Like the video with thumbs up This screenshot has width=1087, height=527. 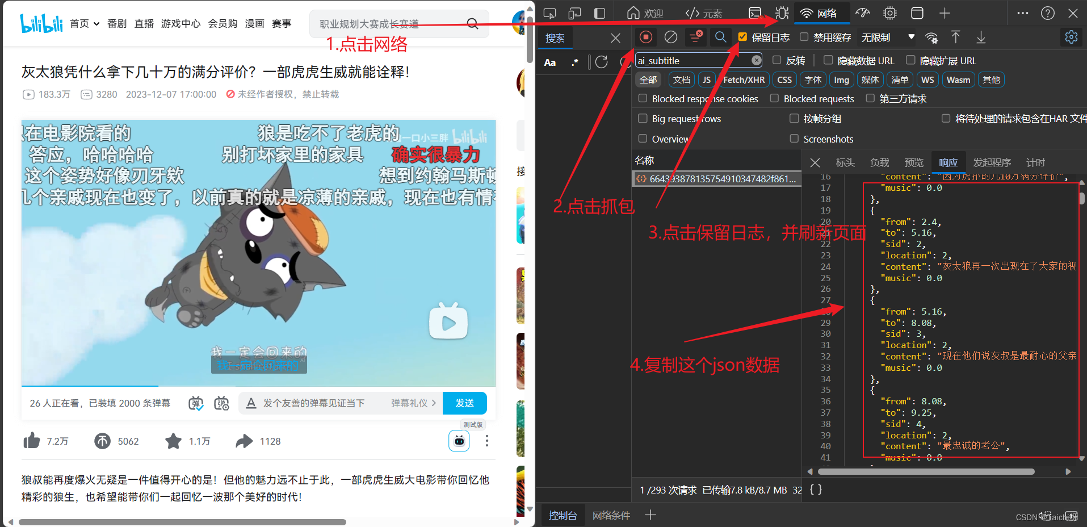(32, 441)
